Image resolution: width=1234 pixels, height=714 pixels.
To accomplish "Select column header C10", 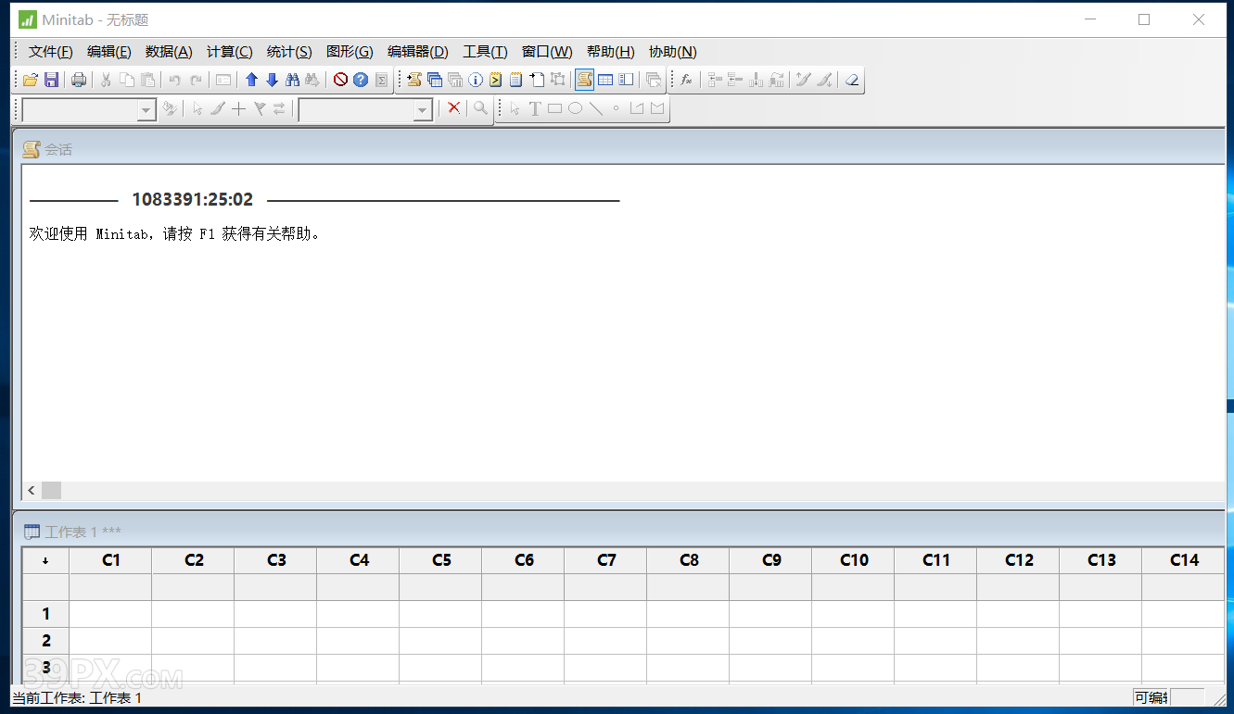I will (x=853, y=560).
